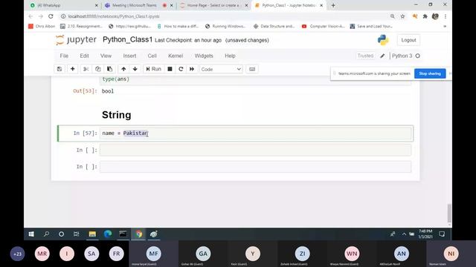
Task: Paste cells below icon
Action: tap(109, 69)
